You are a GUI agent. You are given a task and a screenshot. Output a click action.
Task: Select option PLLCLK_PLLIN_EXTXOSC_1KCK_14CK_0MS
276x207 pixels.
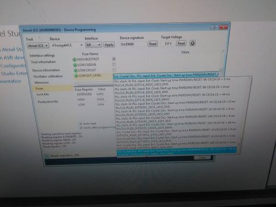click(x=175, y=104)
